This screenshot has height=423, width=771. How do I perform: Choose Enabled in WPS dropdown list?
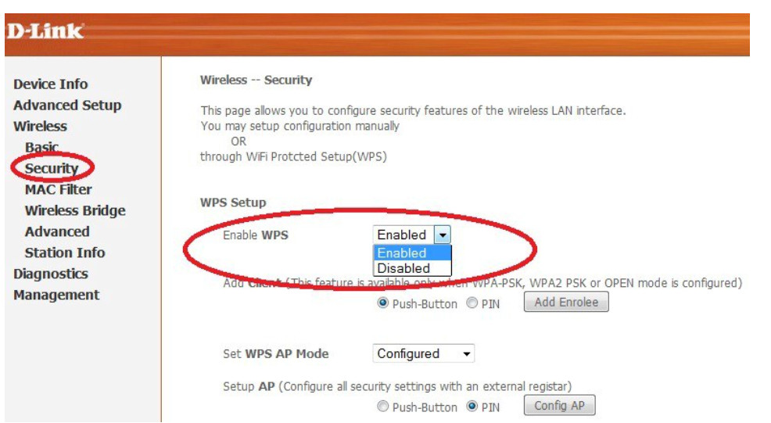[x=402, y=253]
